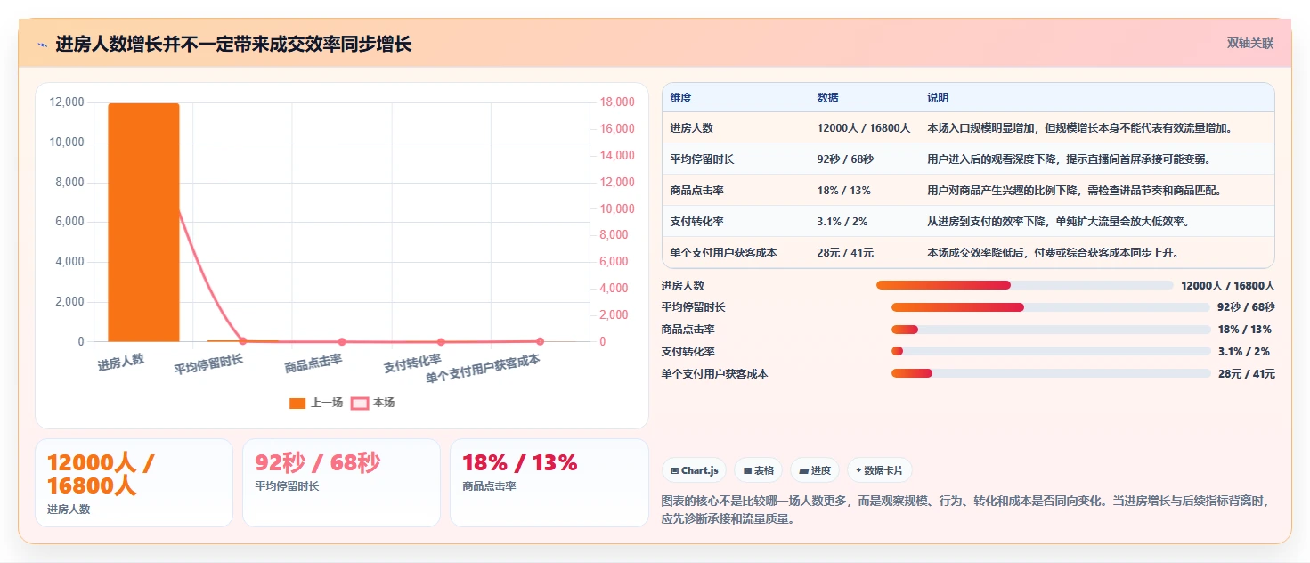The image size is (1310, 563).
Task: Select the table cell 18% / 13%
Action: click(843, 191)
